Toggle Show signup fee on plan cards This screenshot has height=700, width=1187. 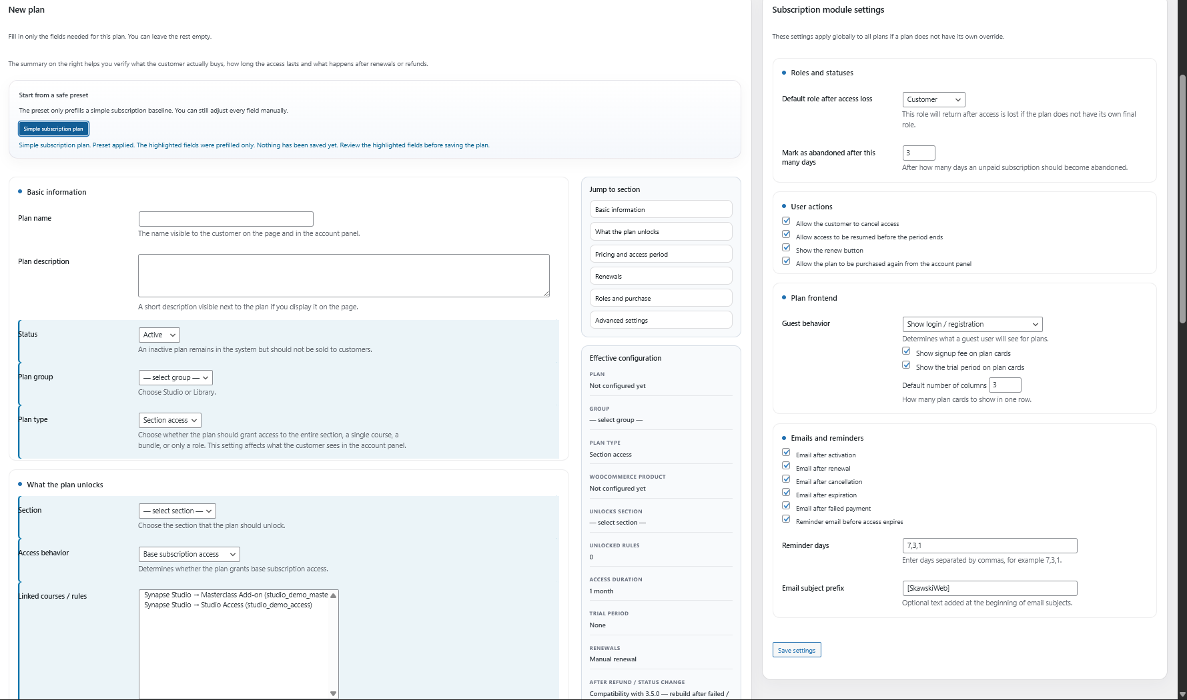906,351
